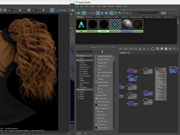180x135 pixels.
Task: Close the Untitled_1 graph tab
Action: tap(129, 53)
